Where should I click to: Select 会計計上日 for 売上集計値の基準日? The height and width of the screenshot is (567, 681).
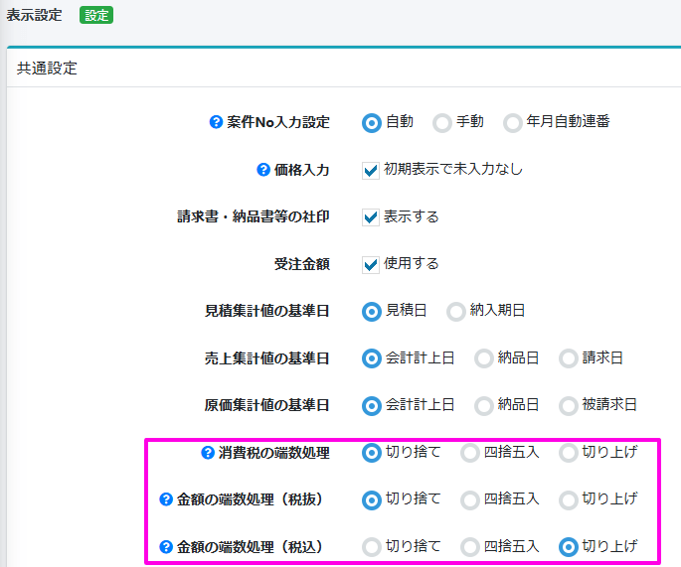click(372, 358)
